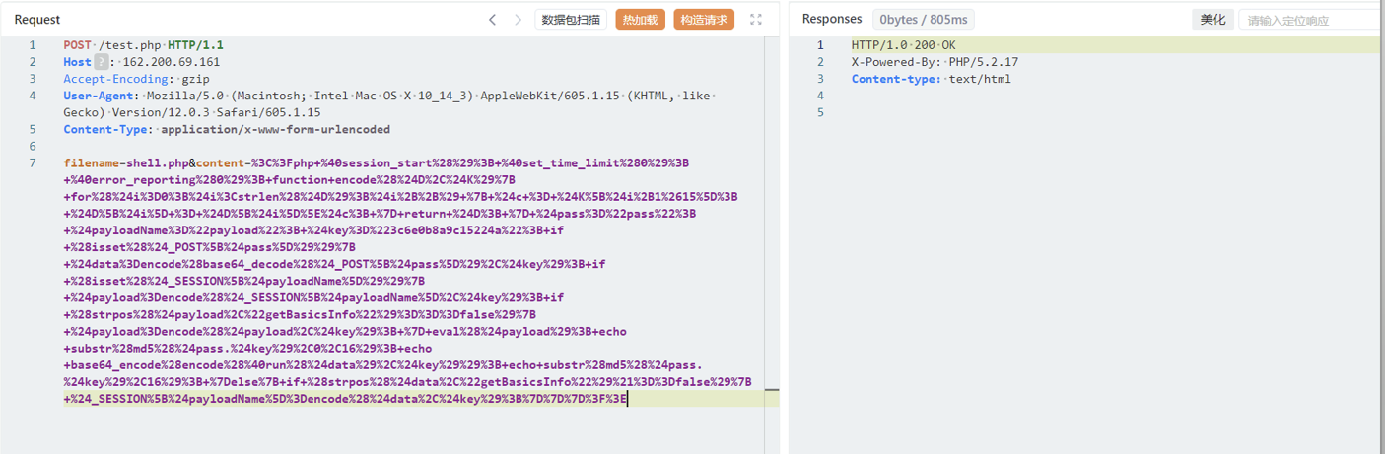Click the orange 热加载 button
1385x454 pixels.
coord(641,20)
